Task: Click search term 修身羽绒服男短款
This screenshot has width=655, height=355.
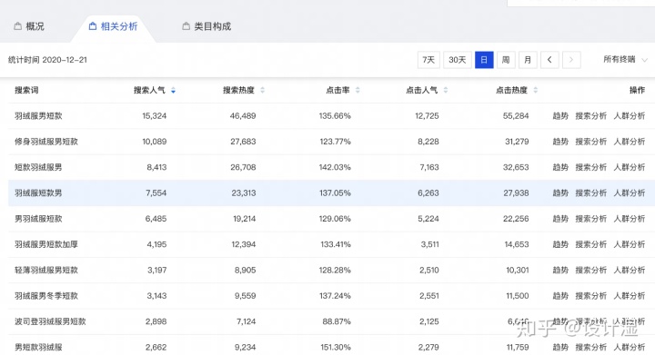Action: tap(46, 142)
